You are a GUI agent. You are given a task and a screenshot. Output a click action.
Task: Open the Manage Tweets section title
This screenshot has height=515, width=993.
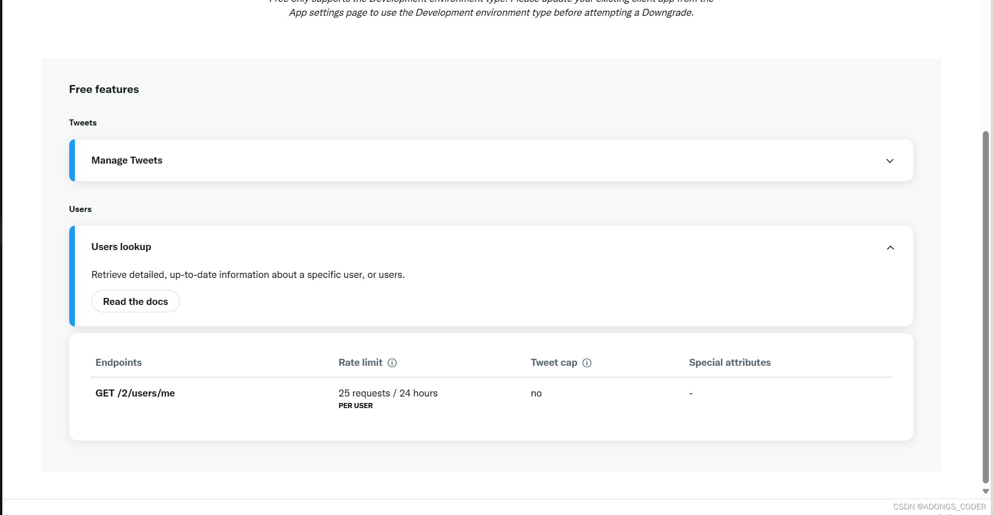coord(126,160)
